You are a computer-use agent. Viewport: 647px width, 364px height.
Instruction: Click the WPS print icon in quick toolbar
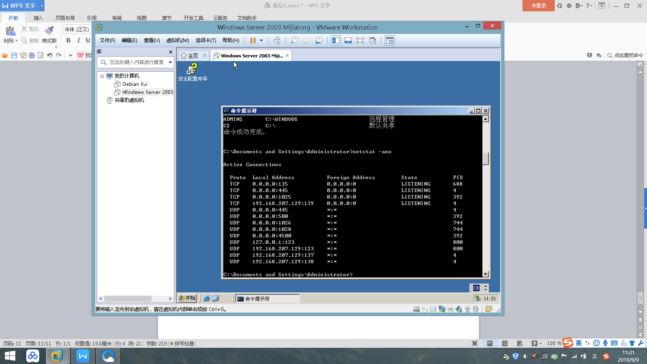[x=32, y=55]
